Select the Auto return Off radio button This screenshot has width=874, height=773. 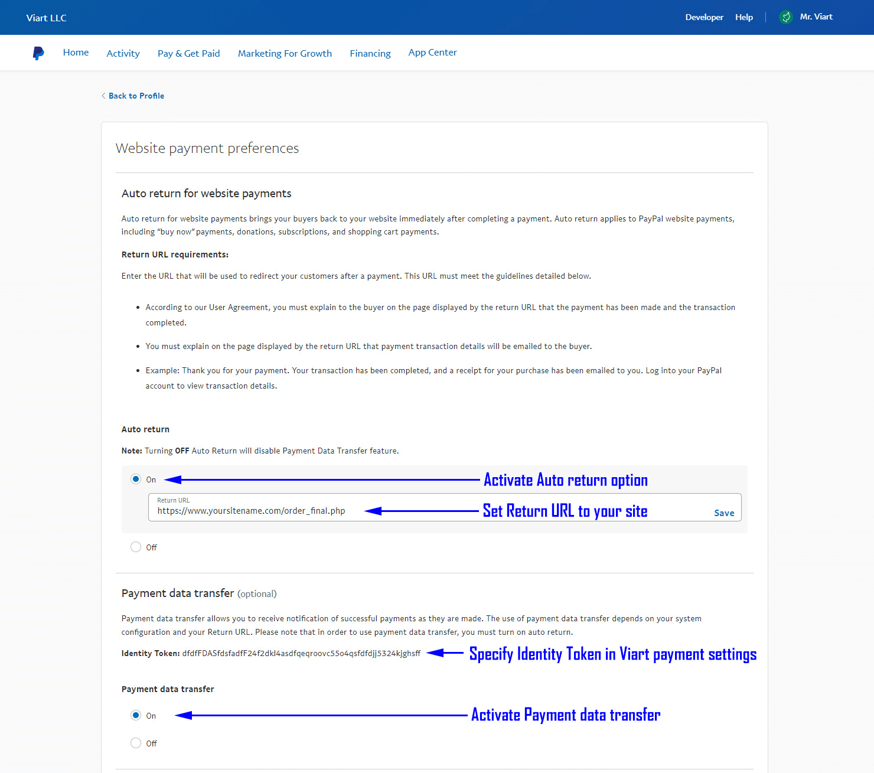(136, 547)
